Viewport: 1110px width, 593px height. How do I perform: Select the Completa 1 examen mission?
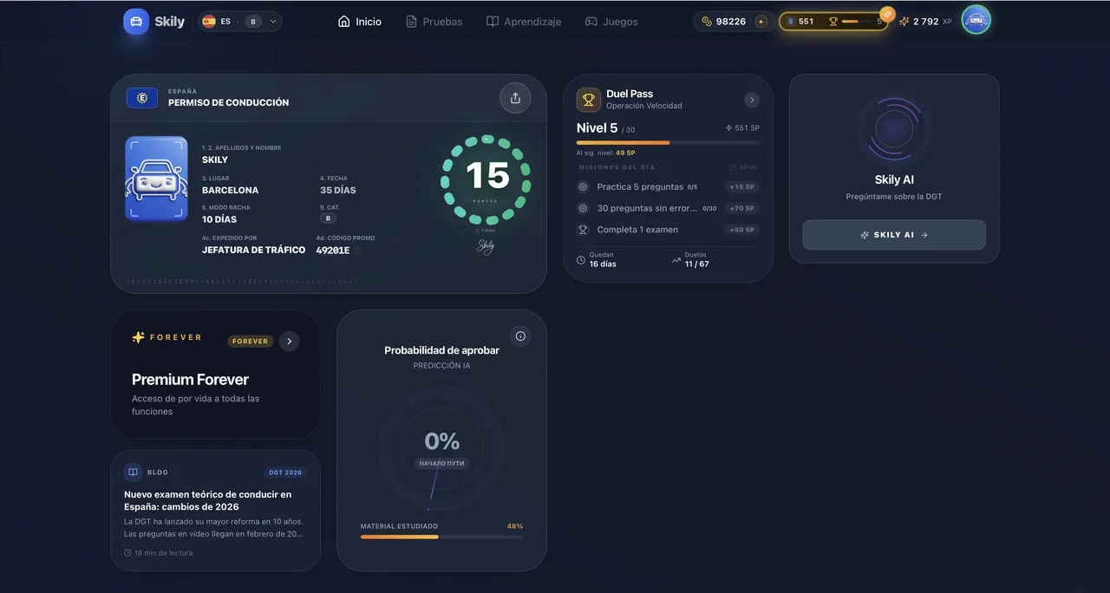(668, 230)
